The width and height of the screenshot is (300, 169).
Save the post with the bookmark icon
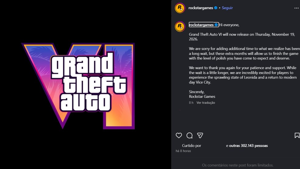pos(297,135)
